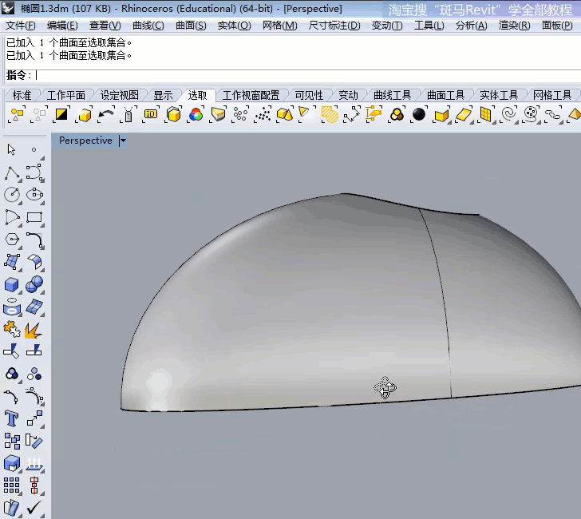
Task: Switch to the 实体工具 toolbar tab
Action: (x=499, y=96)
